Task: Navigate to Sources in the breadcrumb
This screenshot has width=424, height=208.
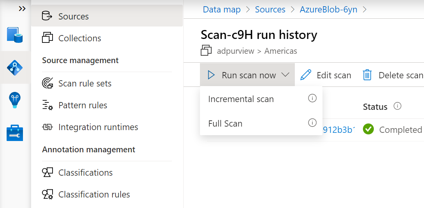Action: point(270,9)
